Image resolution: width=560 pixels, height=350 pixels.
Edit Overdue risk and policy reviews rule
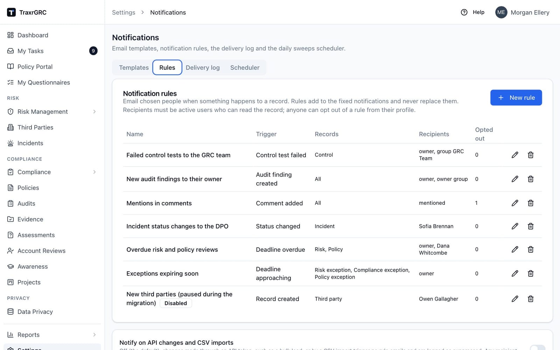[x=515, y=249]
